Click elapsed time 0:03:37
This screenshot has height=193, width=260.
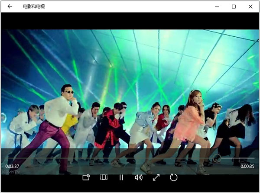point(12,166)
